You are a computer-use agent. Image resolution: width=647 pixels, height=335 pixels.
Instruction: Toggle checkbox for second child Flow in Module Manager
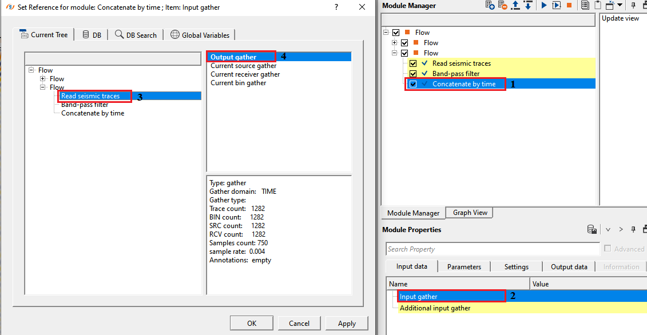pyautogui.click(x=404, y=53)
